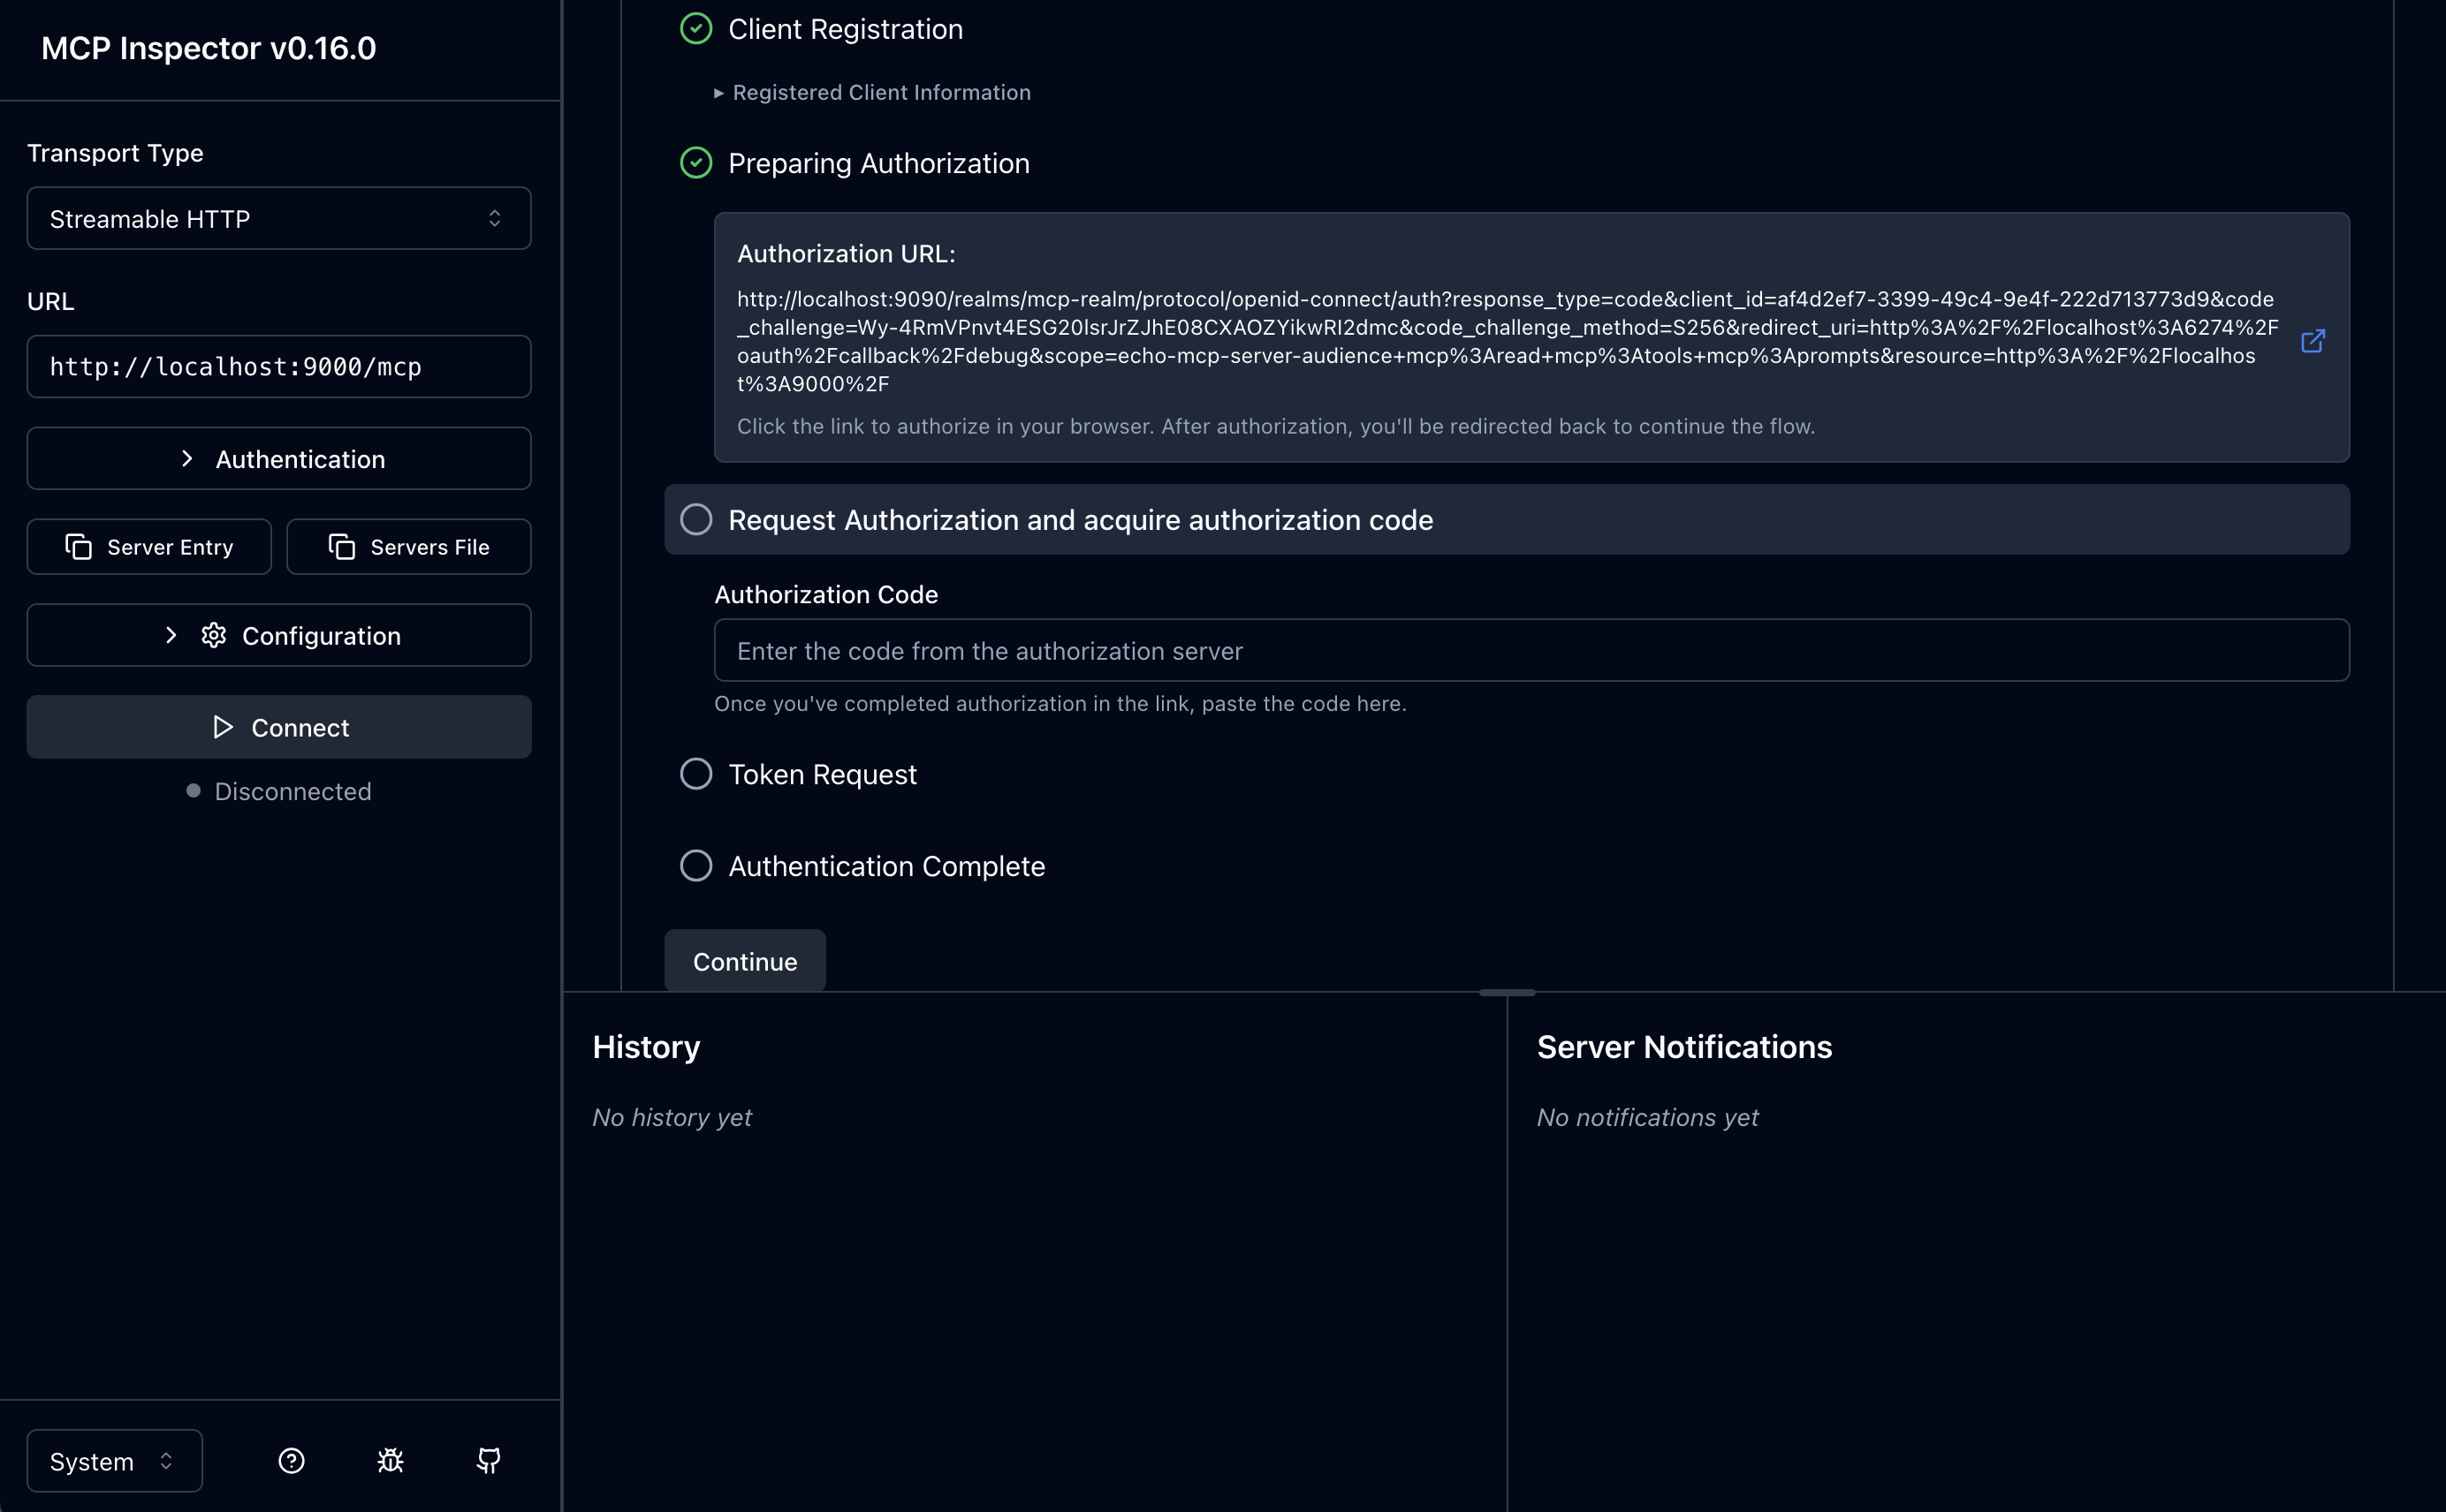Click the gear icon beside Configuration
Image resolution: width=2446 pixels, height=1512 pixels.
point(213,635)
